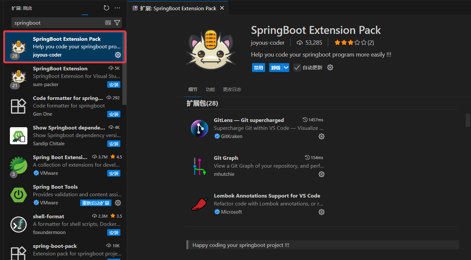Refresh the extensions marketplace list

point(106,8)
